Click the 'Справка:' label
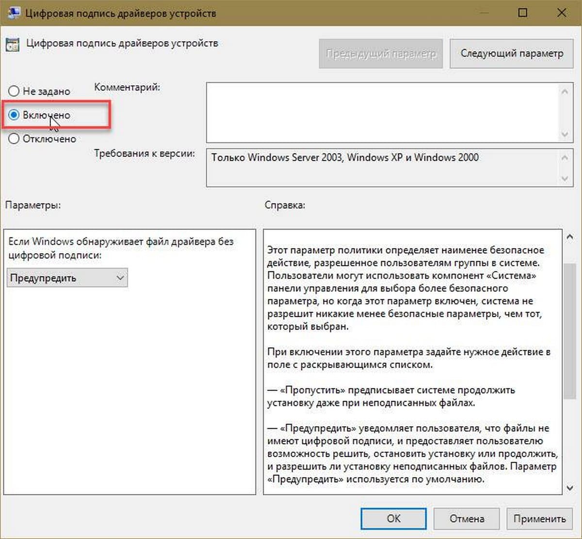This screenshot has height=539, width=582. pyautogui.click(x=285, y=205)
